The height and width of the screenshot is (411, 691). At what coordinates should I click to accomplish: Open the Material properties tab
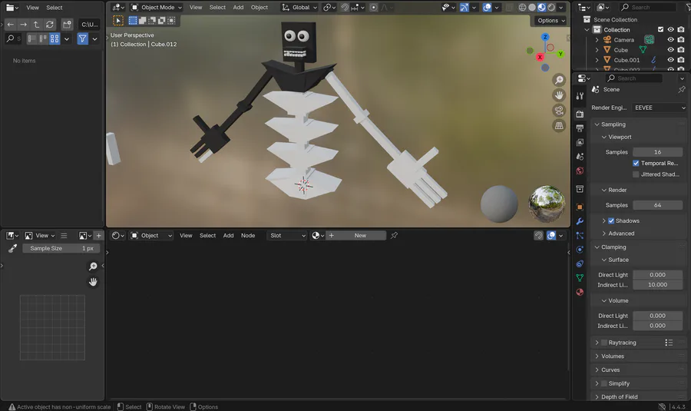[580, 292]
